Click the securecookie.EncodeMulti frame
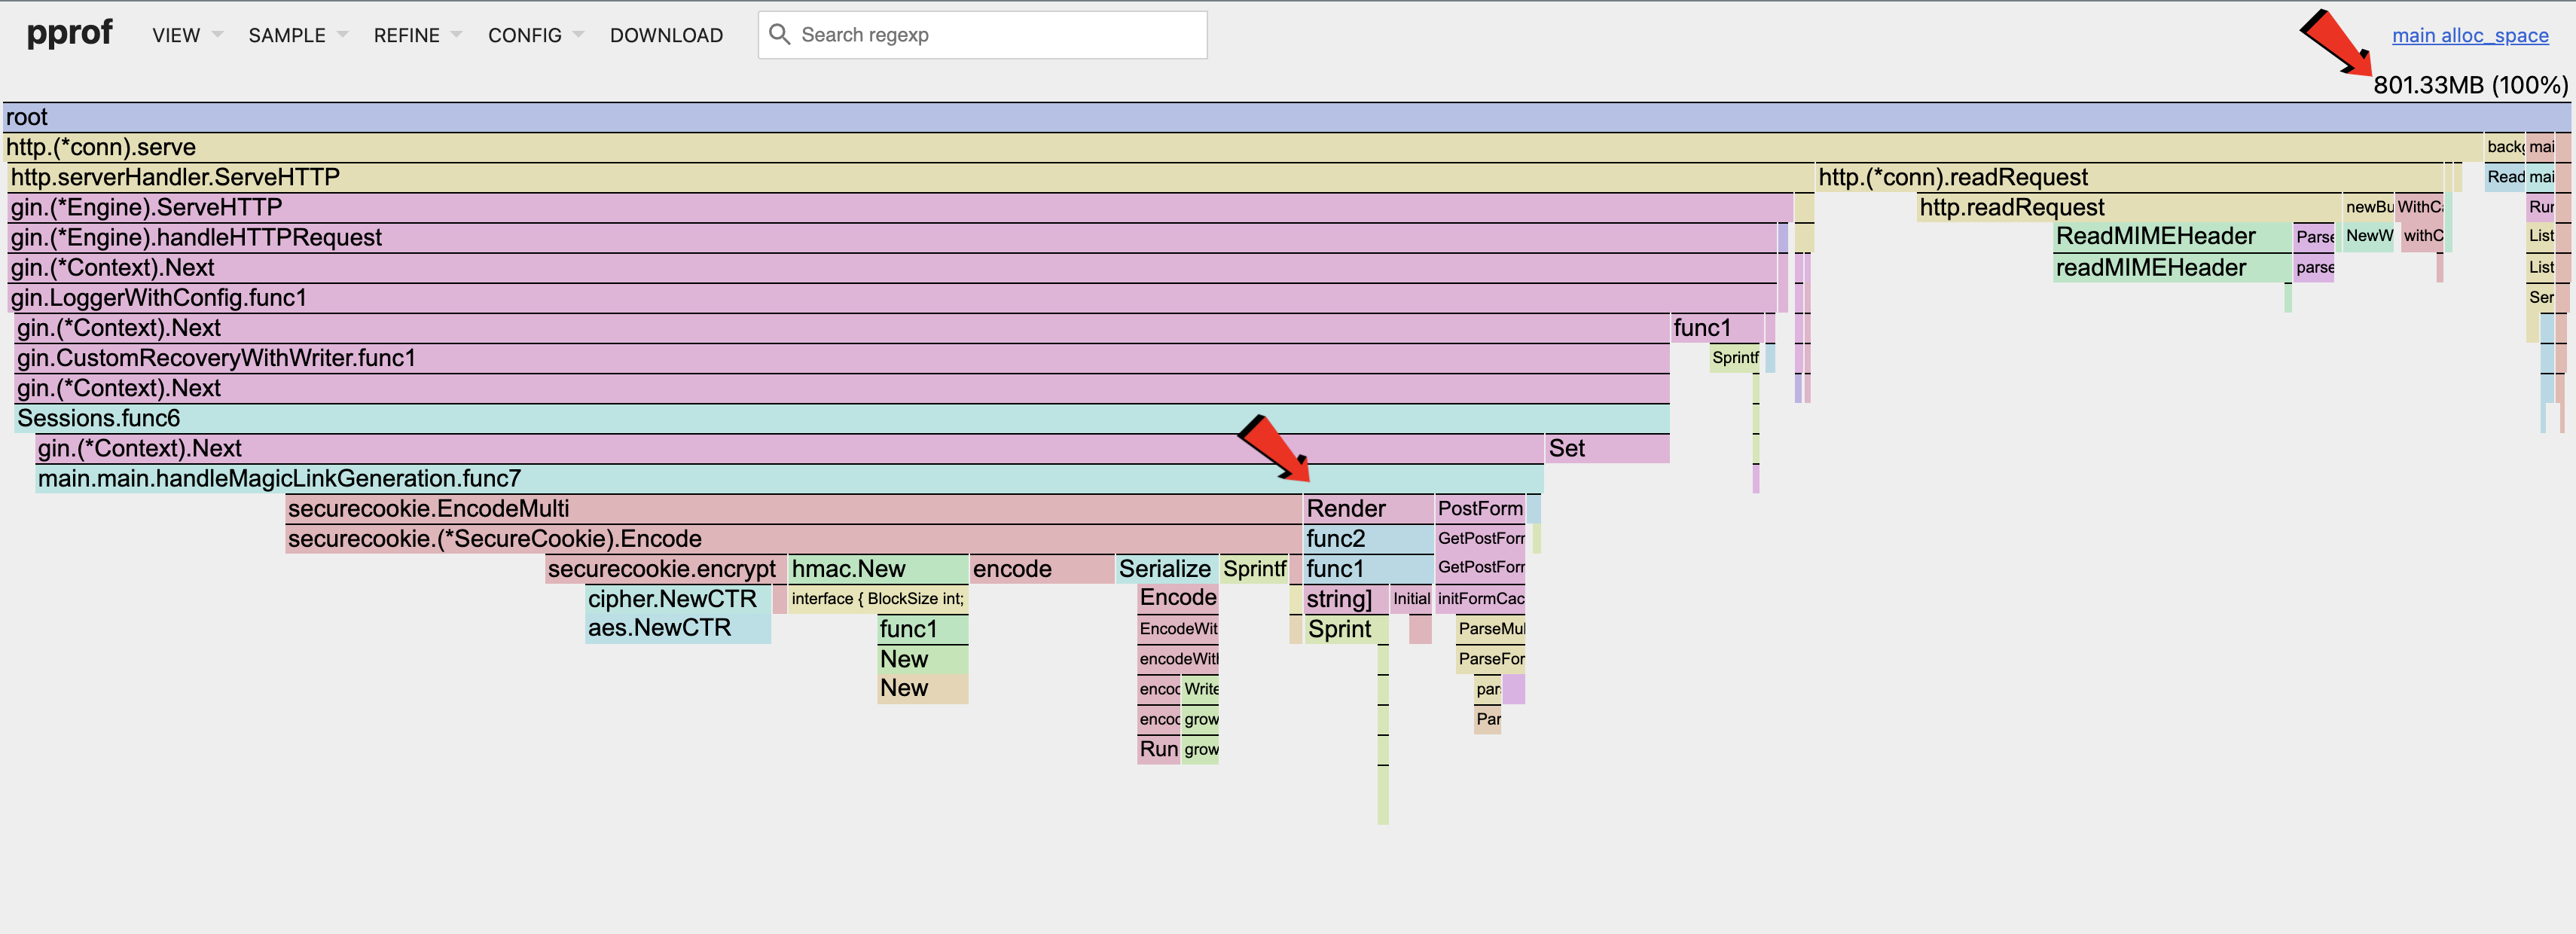 (x=700, y=508)
